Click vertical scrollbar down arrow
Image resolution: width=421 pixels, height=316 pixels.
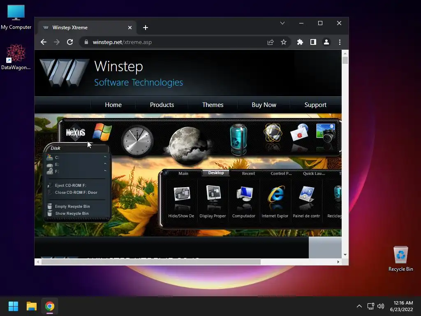click(345, 254)
